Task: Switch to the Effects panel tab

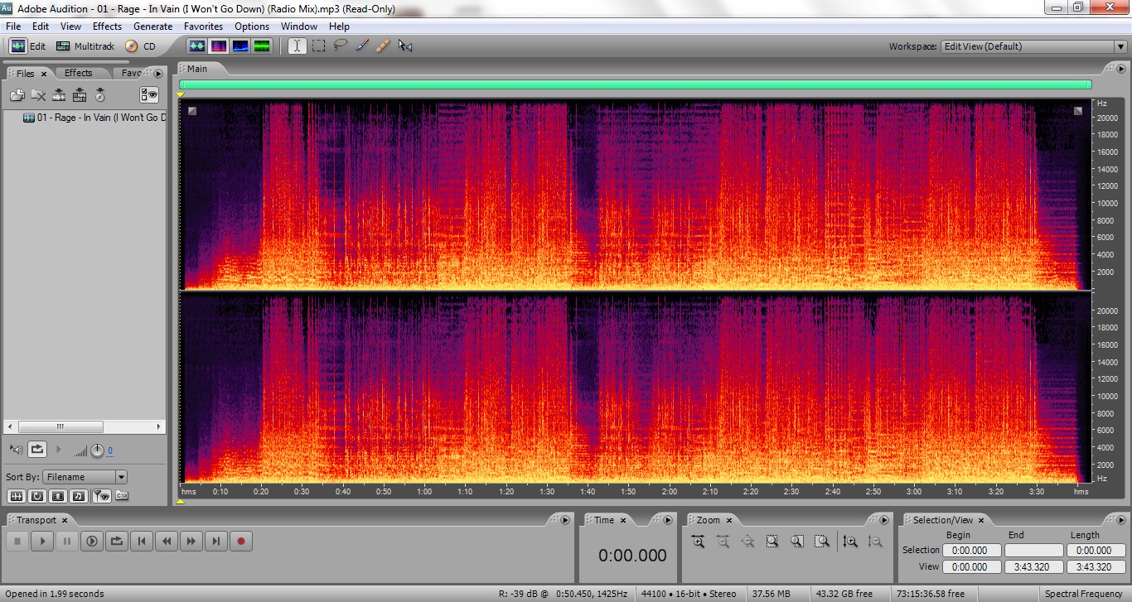Action: point(78,73)
